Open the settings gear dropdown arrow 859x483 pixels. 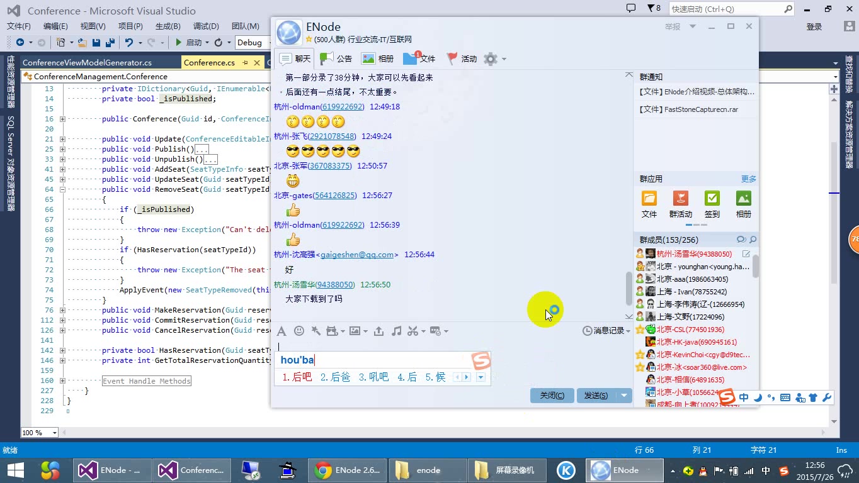tap(504, 59)
